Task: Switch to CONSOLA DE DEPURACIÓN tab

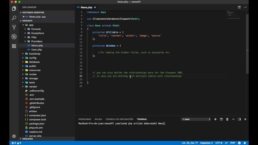Action: click(119, 119)
